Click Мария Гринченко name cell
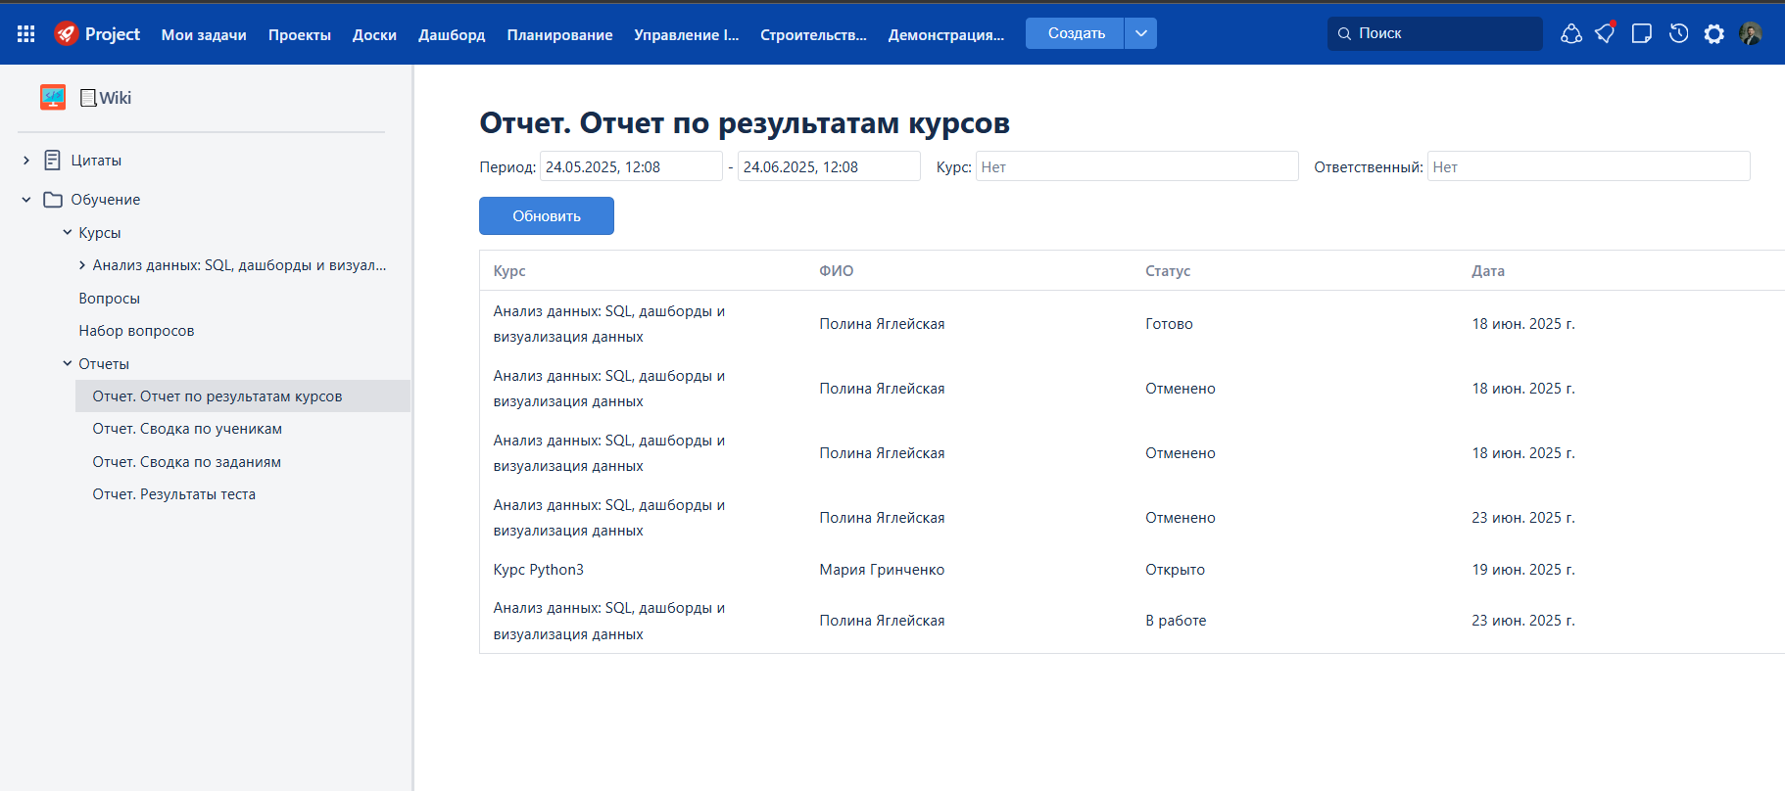1785x791 pixels. tap(882, 570)
